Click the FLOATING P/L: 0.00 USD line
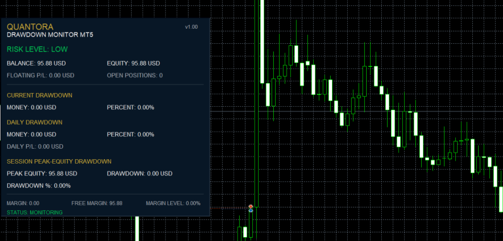This screenshot has height=241, width=503. point(41,75)
